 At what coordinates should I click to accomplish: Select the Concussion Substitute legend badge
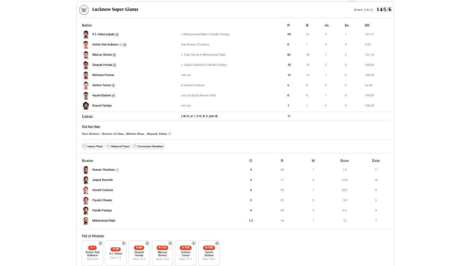pyautogui.click(x=148, y=146)
